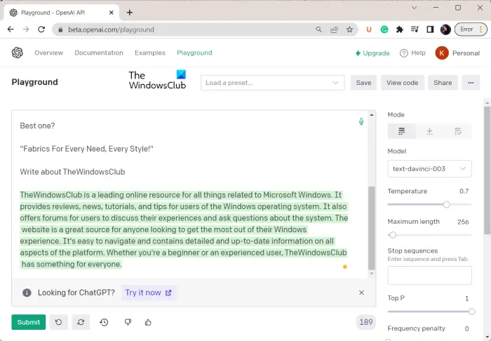Toggle the browser side panel icon

[x=430, y=29]
